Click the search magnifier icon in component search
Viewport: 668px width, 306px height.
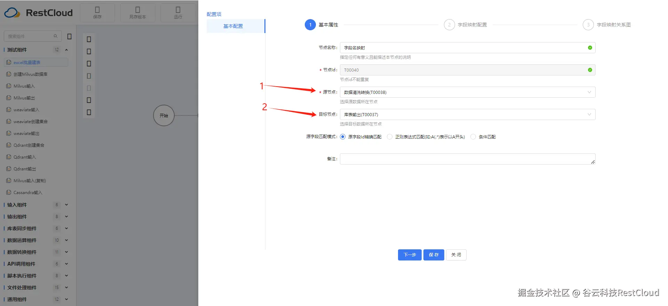click(55, 36)
